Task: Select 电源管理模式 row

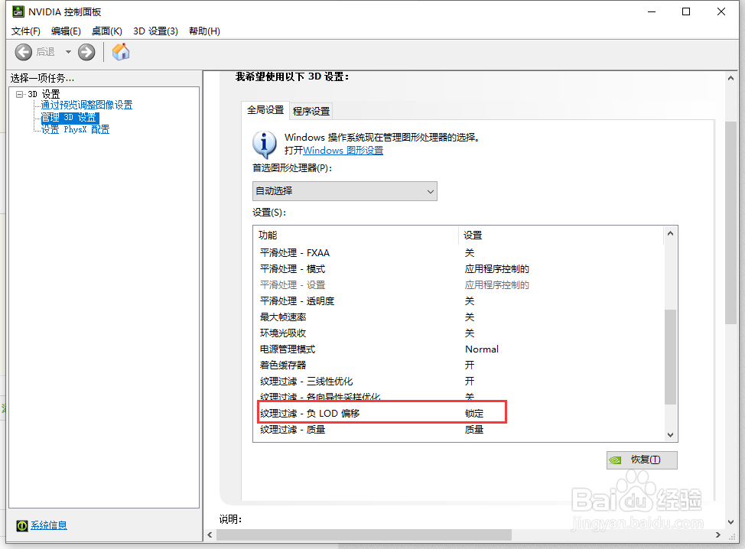Action: tap(458, 349)
